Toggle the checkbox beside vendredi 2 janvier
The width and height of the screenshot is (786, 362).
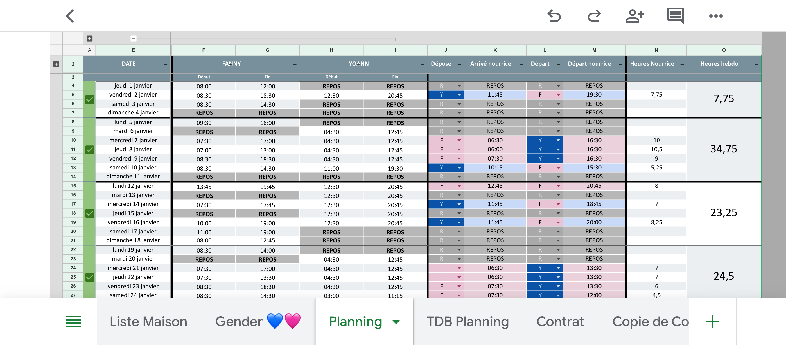pyautogui.click(x=89, y=99)
